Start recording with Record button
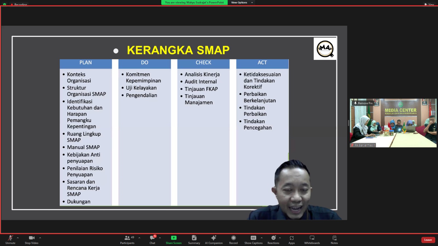Viewport: 438px width, 246px height. (234, 239)
